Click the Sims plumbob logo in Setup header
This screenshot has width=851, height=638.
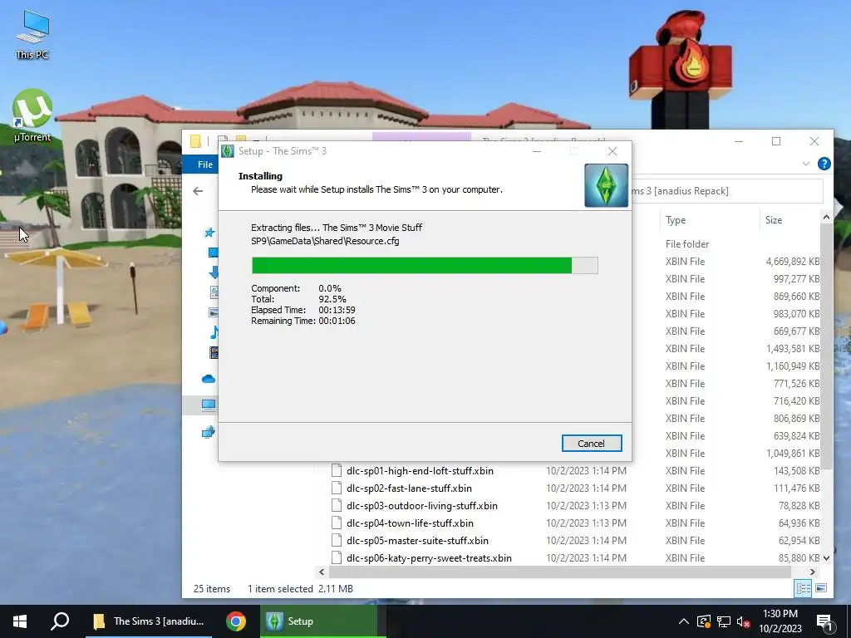pos(606,185)
